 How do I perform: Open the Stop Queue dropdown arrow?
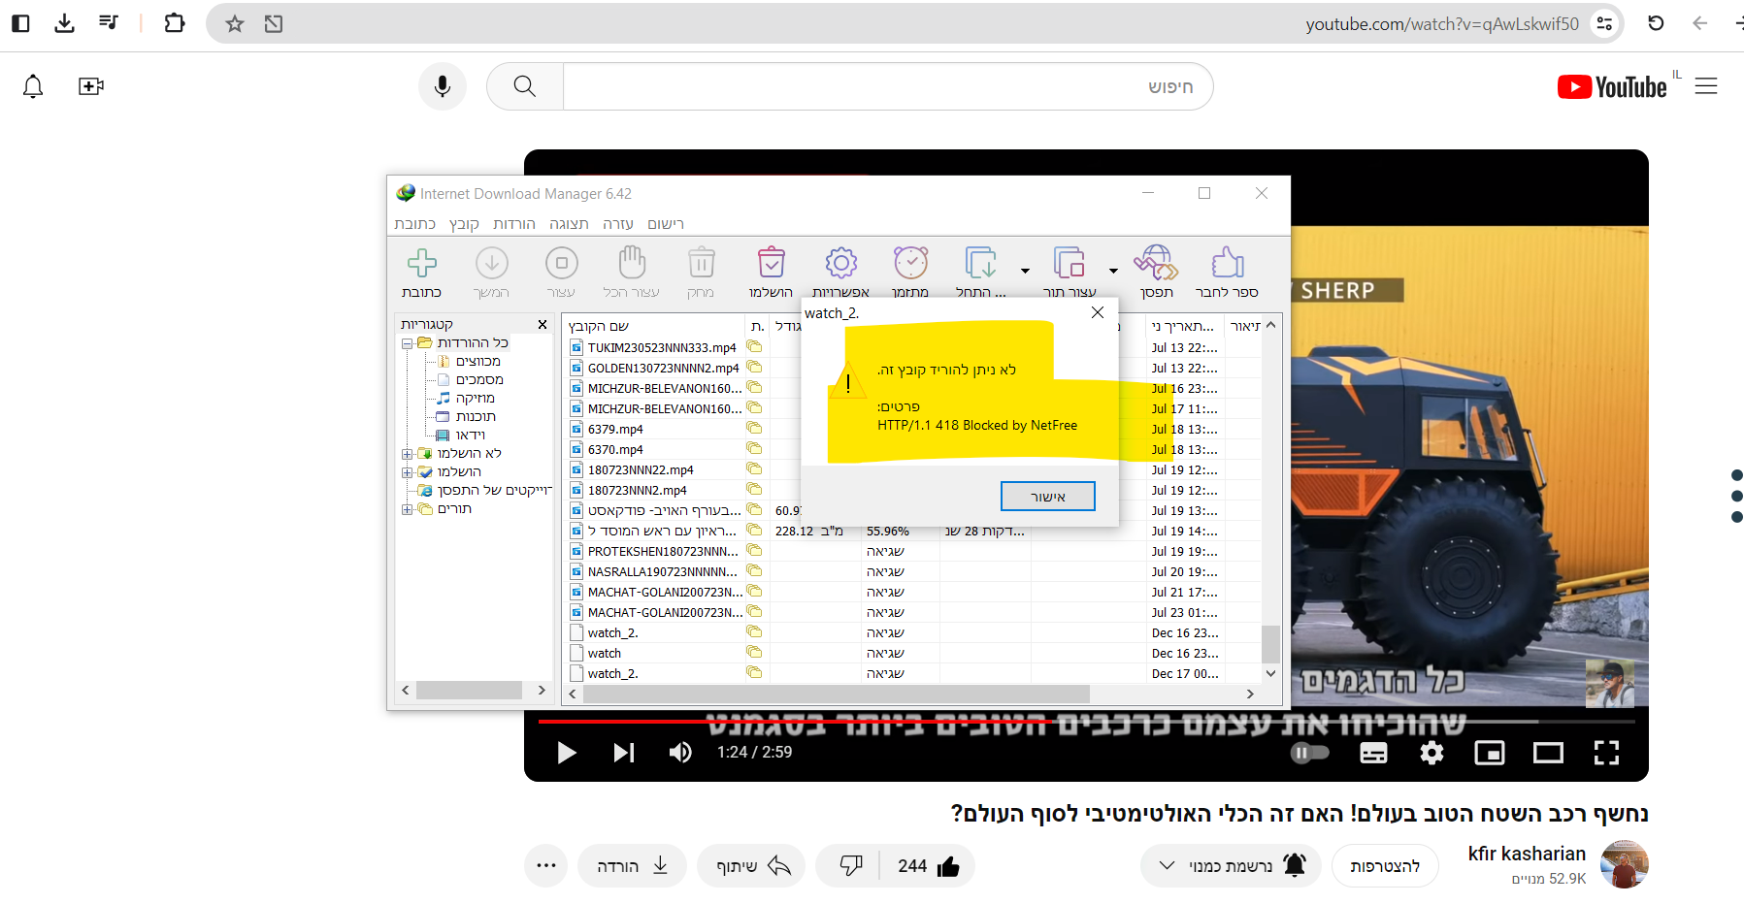click(x=1113, y=272)
